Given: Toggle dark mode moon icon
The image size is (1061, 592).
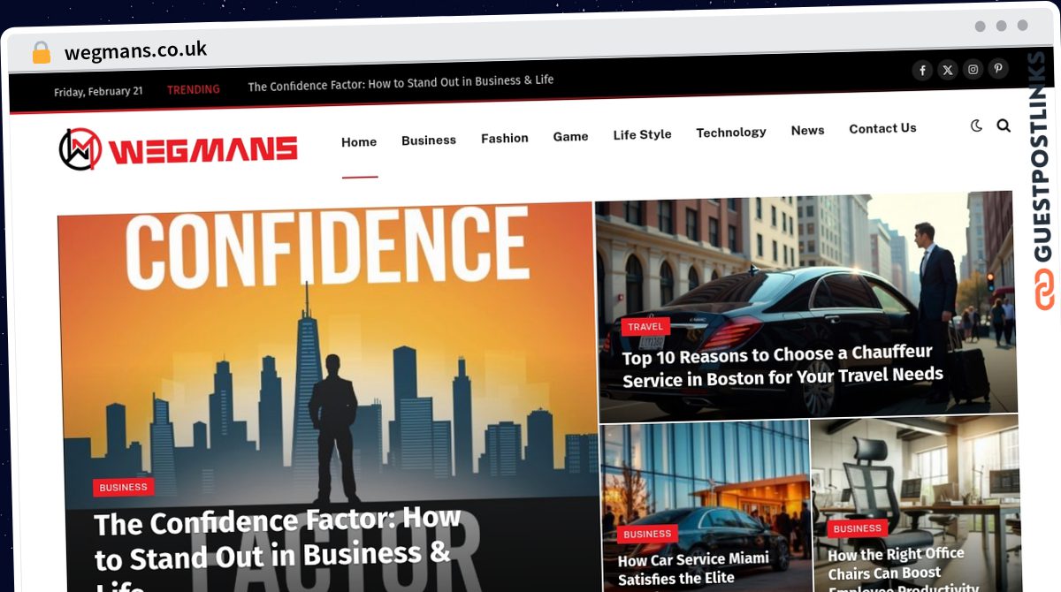Looking at the screenshot, I should [976, 126].
